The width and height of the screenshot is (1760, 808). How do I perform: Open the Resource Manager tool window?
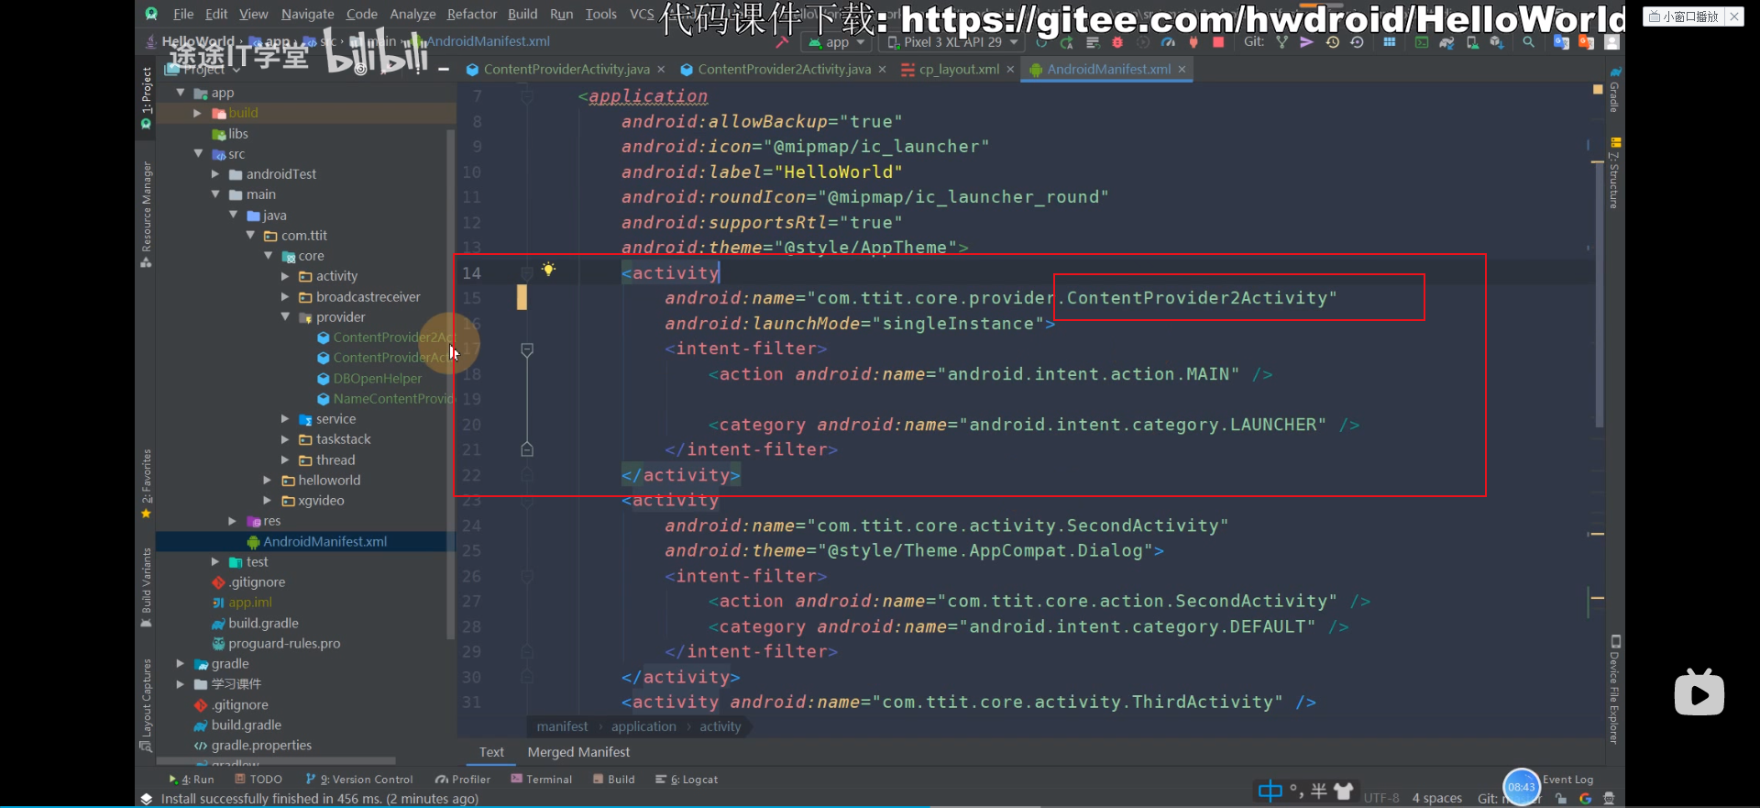click(x=146, y=214)
